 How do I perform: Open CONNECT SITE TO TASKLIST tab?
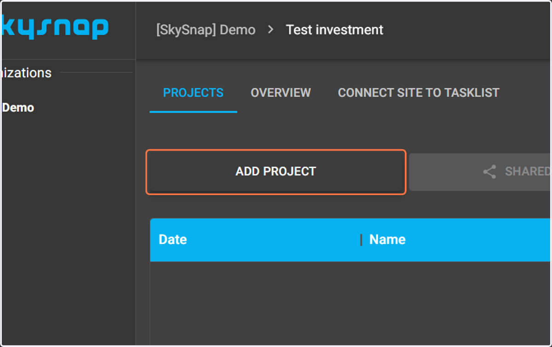pos(419,93)
